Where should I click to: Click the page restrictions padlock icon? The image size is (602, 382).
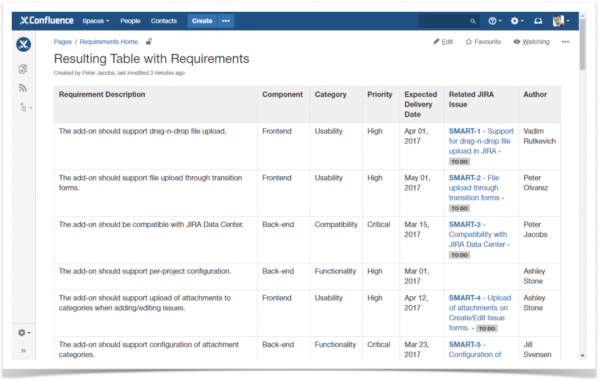coord(149,42)
